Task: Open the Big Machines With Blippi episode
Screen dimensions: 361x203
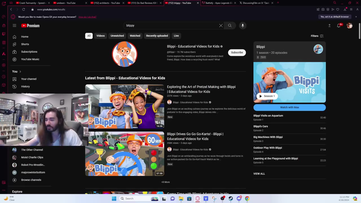Action: 290,139
